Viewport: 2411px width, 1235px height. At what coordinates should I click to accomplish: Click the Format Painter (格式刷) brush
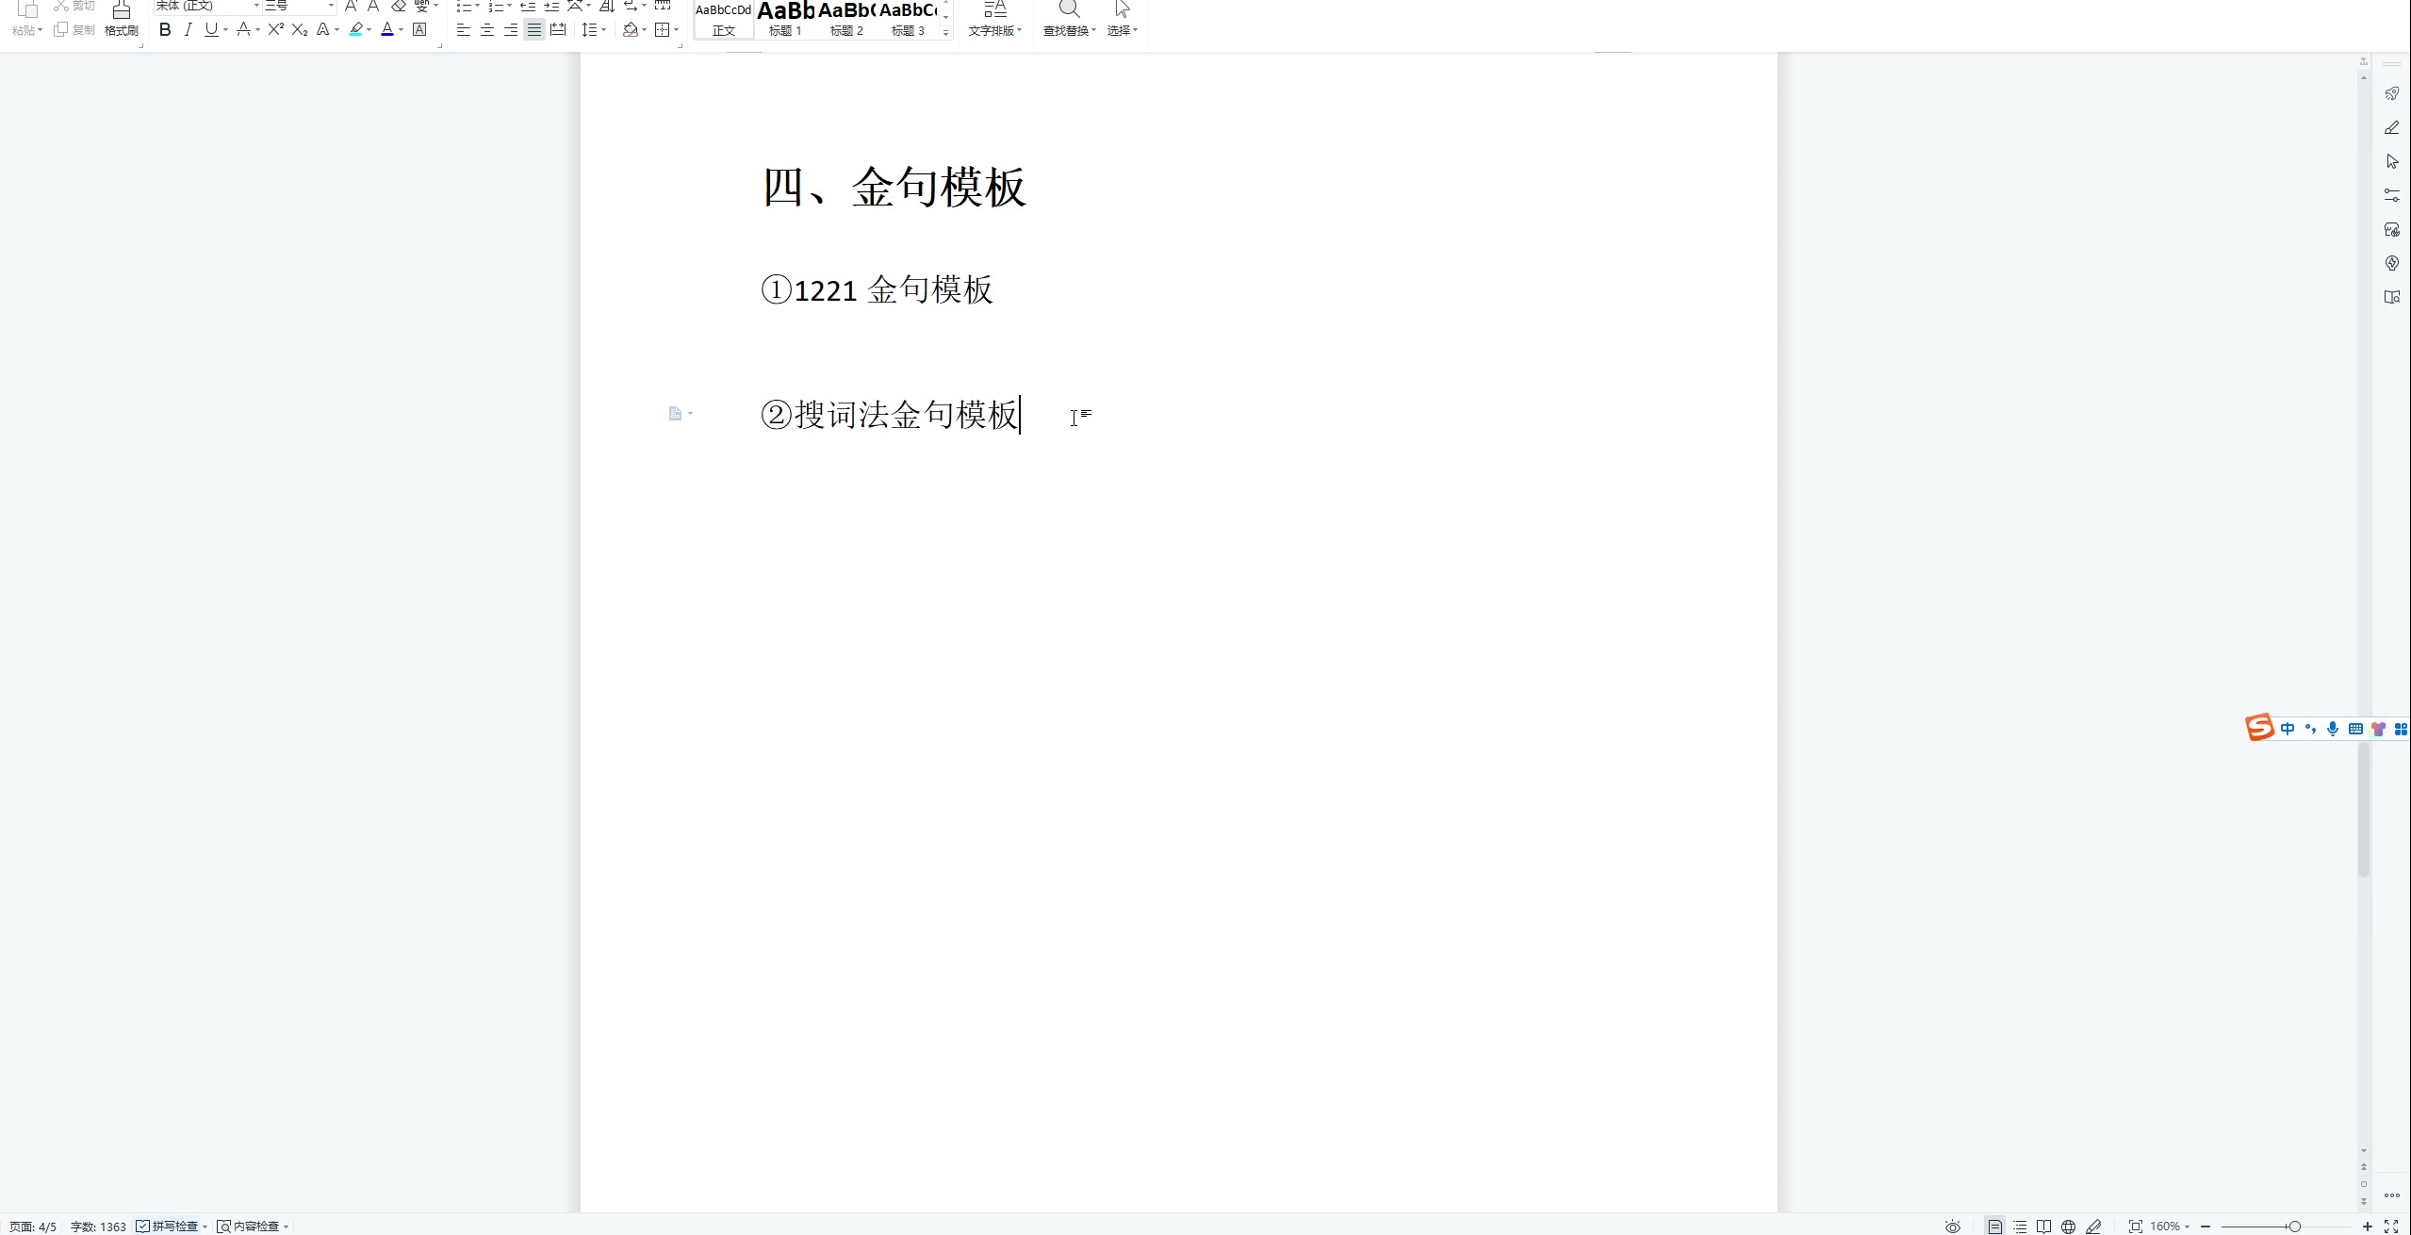click(x=121, y=19)
